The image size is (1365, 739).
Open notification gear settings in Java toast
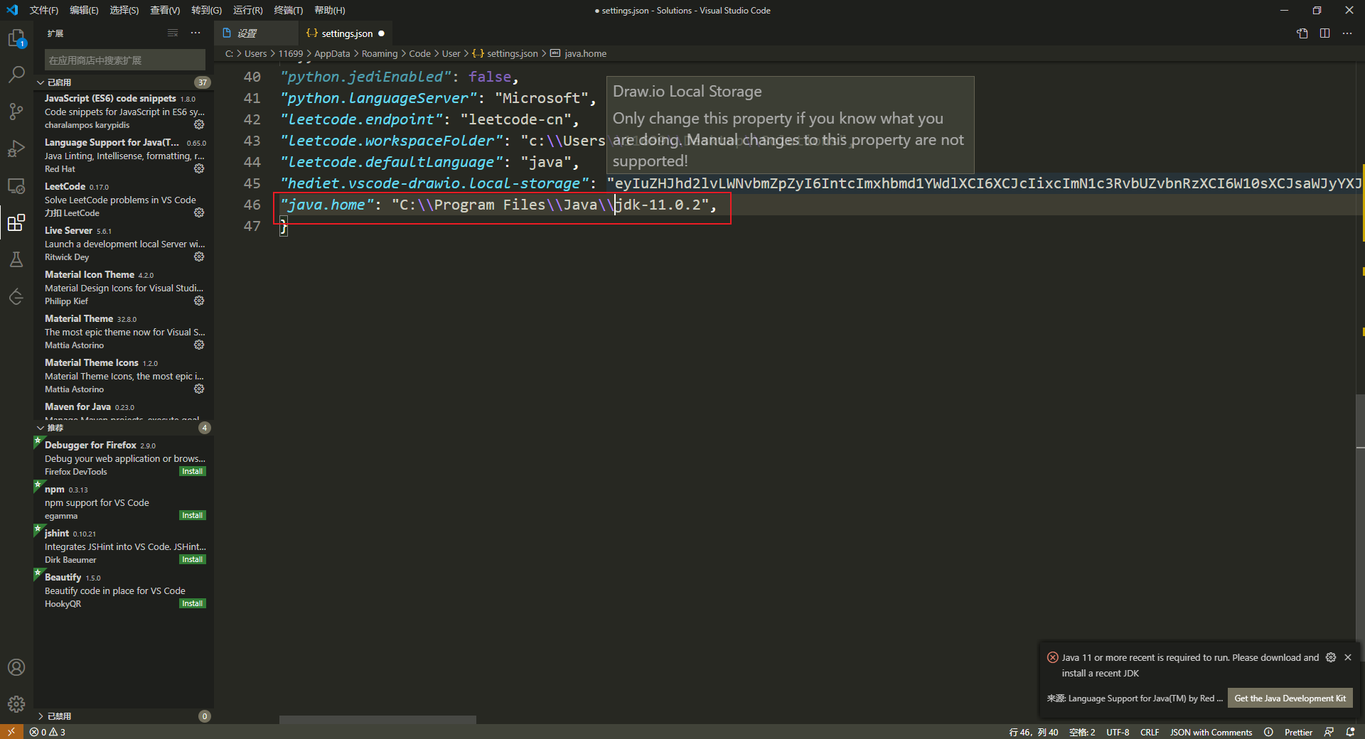pyautogui.click(x=1331, y=657)
